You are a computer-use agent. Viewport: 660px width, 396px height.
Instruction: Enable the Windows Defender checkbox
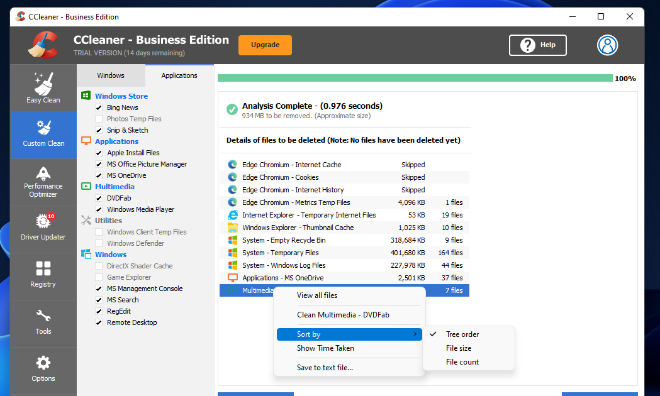tap(99, 243)
